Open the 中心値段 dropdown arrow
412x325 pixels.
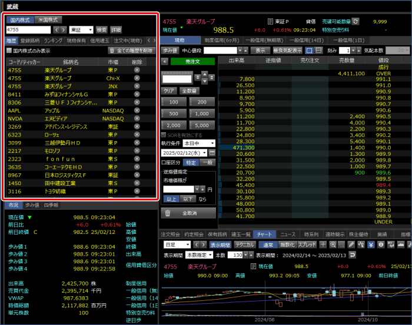(240, 51)
